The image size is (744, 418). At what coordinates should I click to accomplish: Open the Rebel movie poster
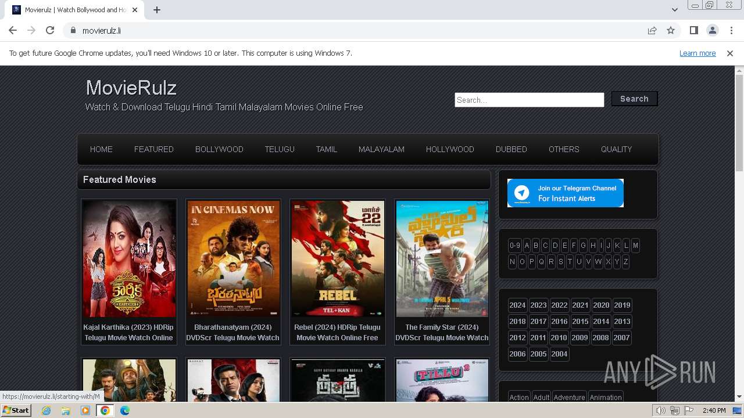[338, 259]
